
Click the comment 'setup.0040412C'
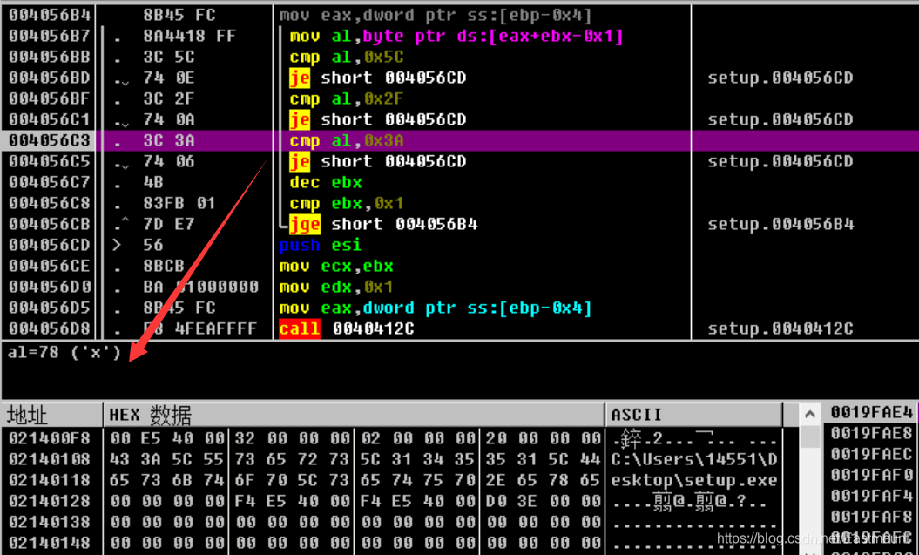(780, 328)
